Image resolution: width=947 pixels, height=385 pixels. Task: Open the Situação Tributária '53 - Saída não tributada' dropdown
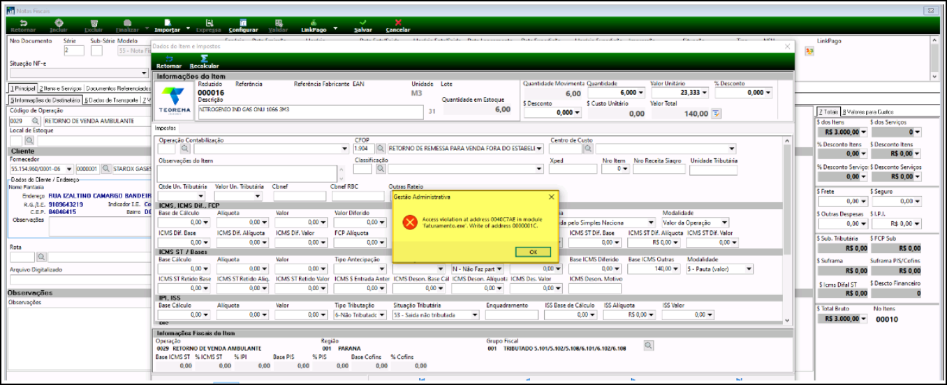point(476,315)
